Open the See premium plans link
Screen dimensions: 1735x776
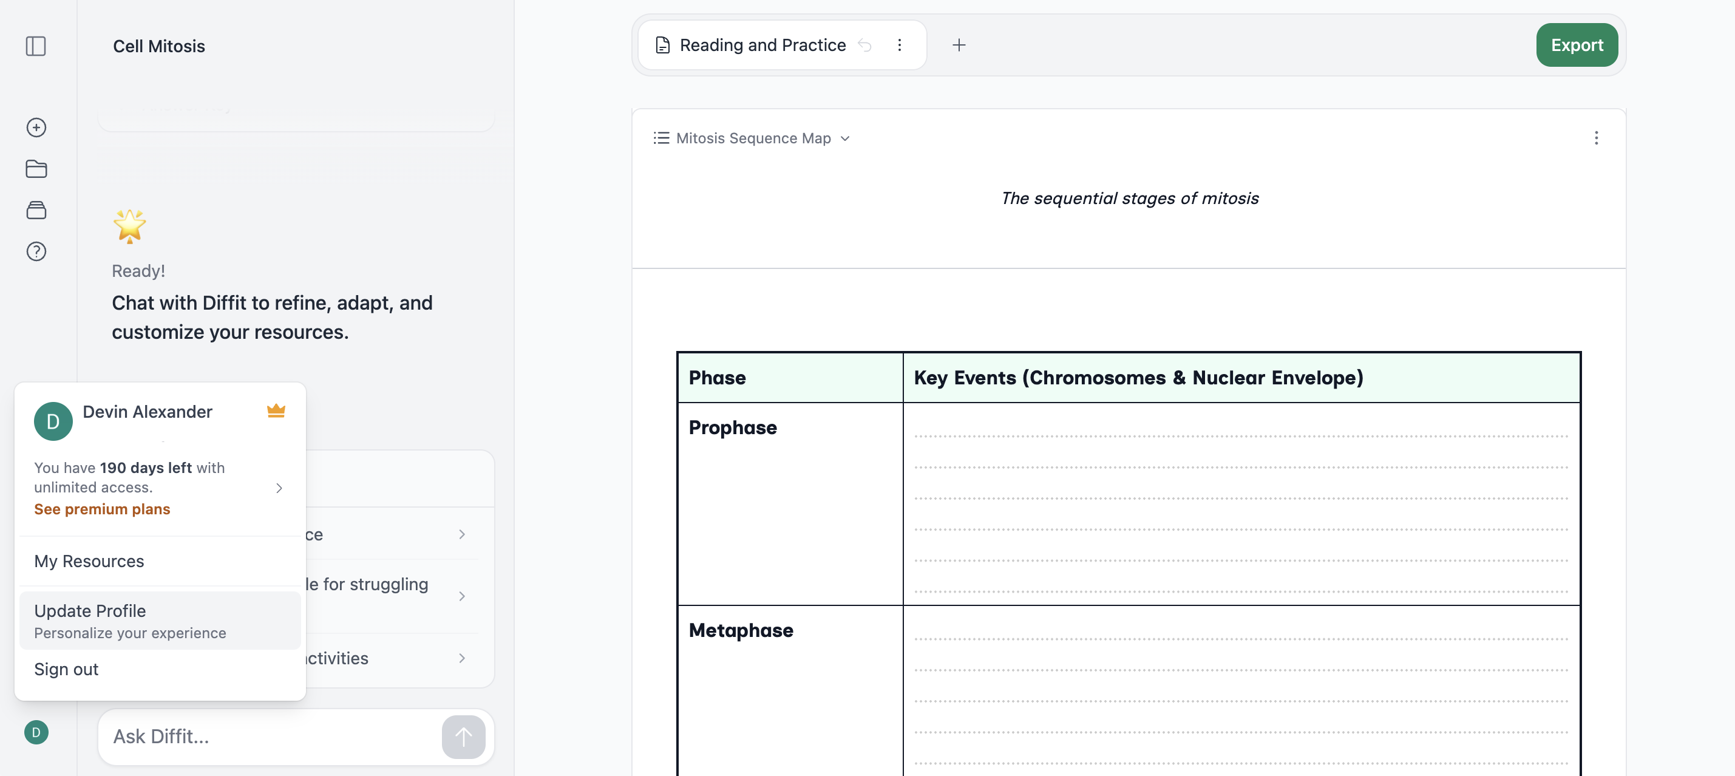pos(103,509)
